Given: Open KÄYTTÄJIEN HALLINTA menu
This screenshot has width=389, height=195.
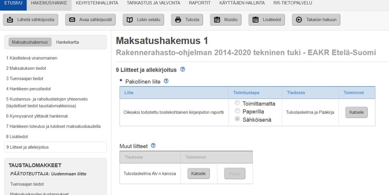Looking at the screenshot, I should [x=242, y=3].
